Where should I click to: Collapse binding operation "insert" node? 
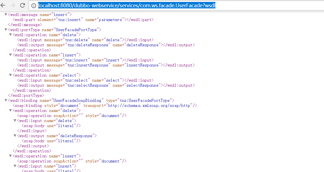(x=10, y=156)
